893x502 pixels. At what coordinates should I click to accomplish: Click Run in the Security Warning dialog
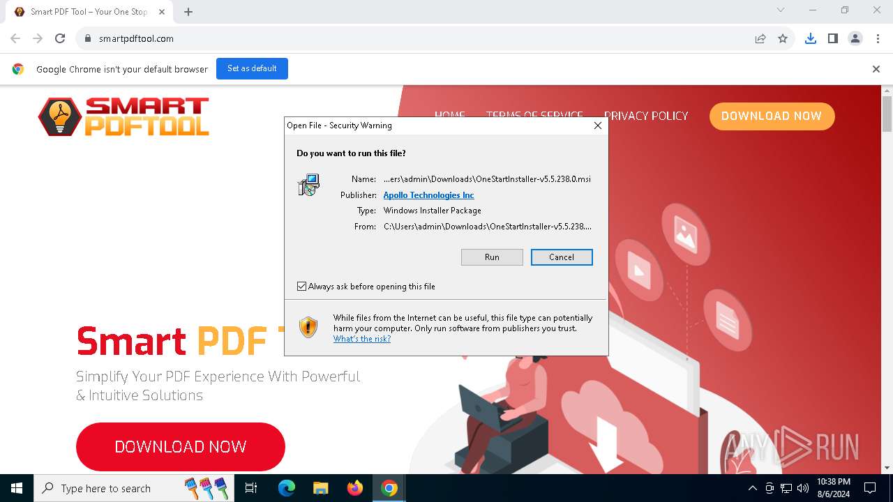[x=492, y=257]
